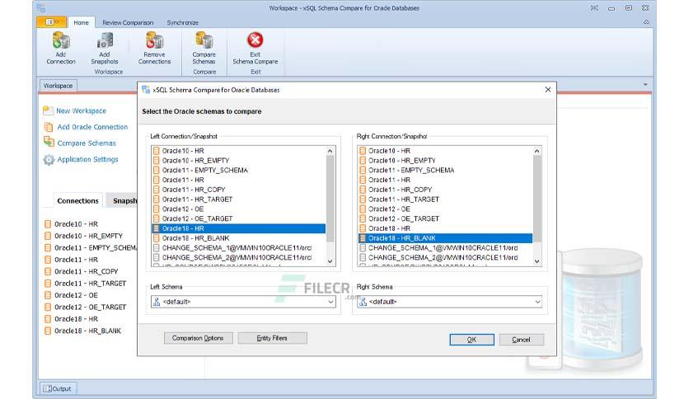Switch to the Connections tab

point(77,201)
